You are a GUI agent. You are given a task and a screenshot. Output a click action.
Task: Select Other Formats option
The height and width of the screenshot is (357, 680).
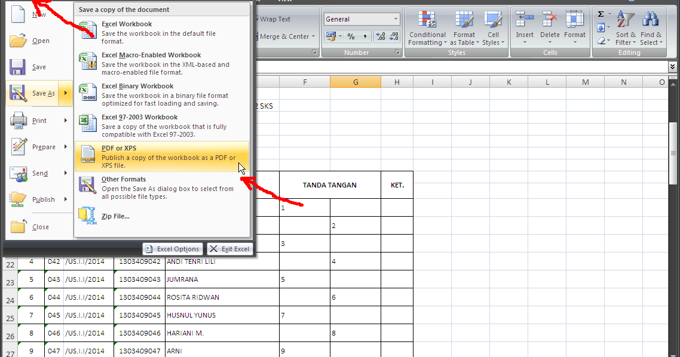click(162, 187)
